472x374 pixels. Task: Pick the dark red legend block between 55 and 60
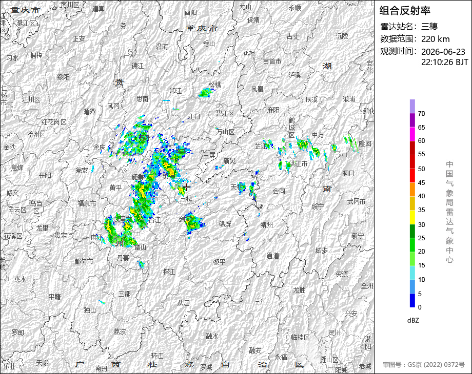[x=412, y=148]
